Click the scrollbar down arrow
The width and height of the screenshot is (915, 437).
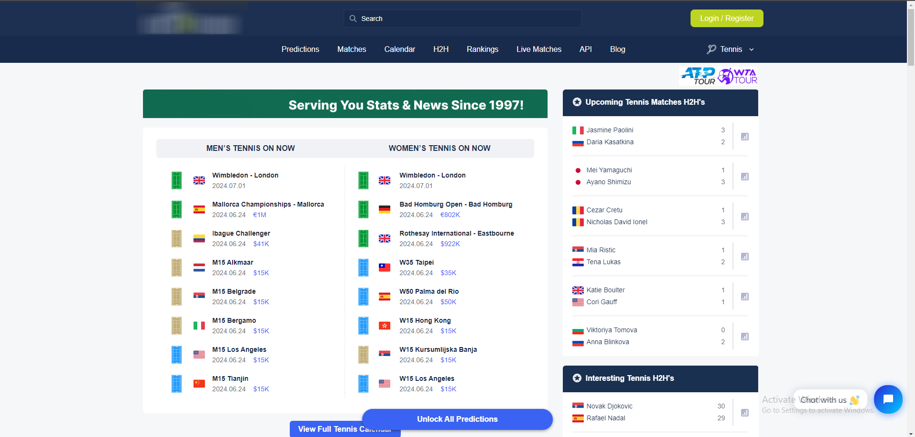911,433
